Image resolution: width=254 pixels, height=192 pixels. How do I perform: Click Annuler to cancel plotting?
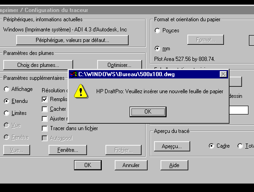click(131, 165)
